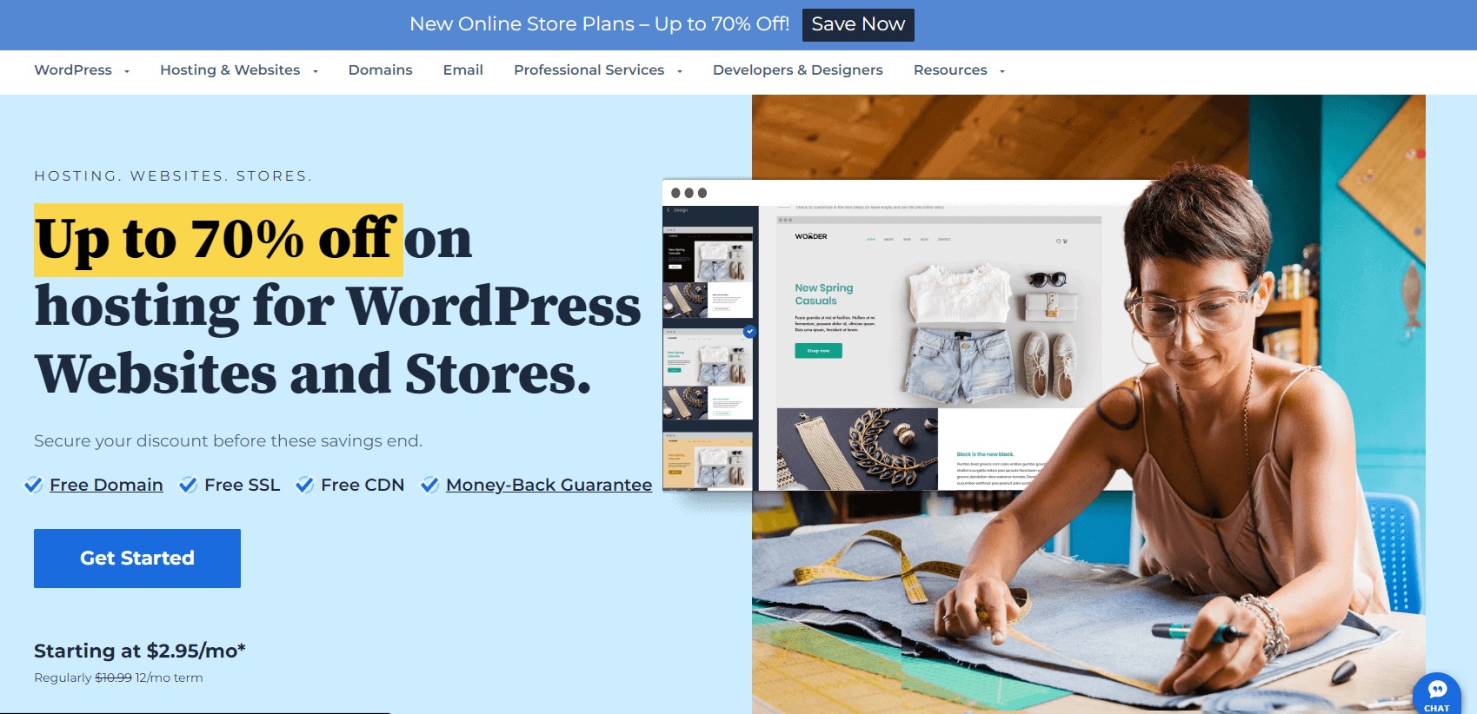Click the checkmark icon beside Free SSL
Screen dimensions: 1477x714
[x=188, y=485]
